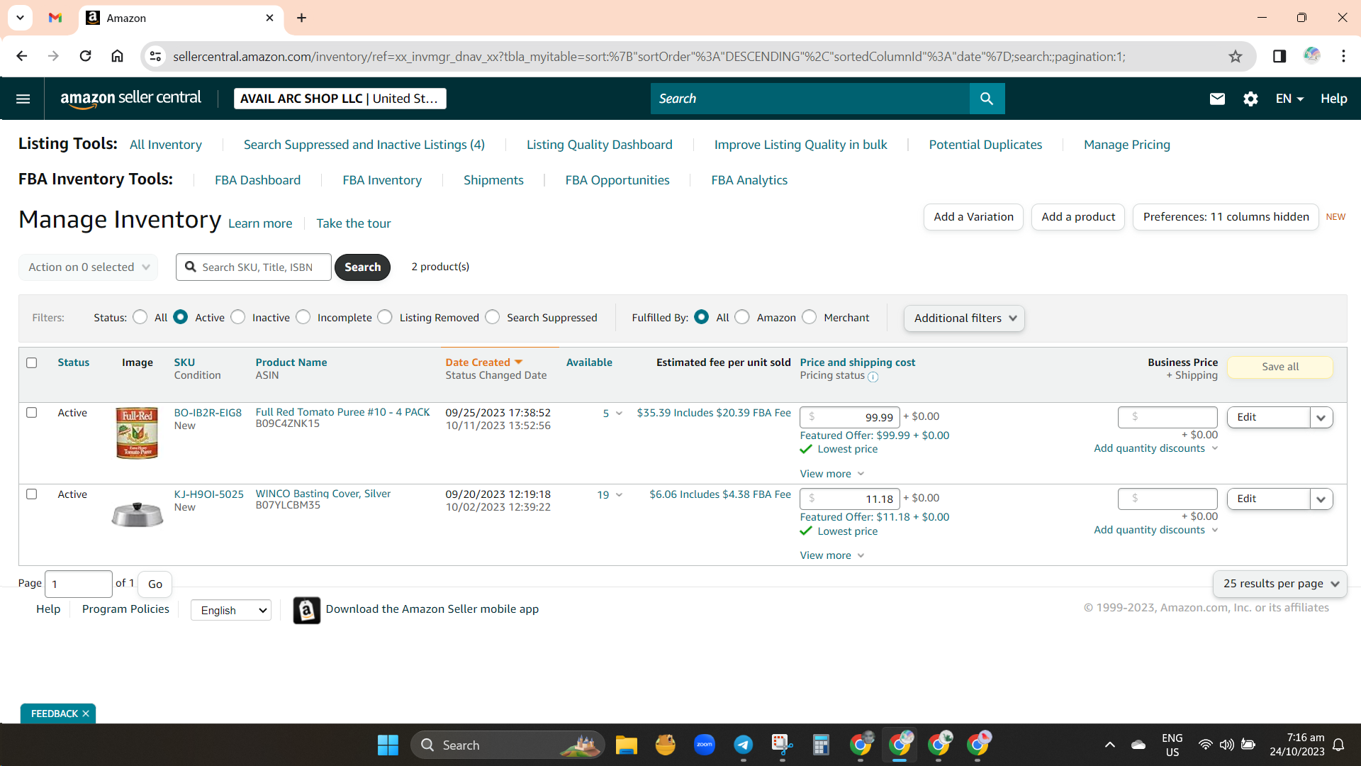Select the Active status filter
Viewport: 1361px width, 766px height.
[x=181, y=317]
